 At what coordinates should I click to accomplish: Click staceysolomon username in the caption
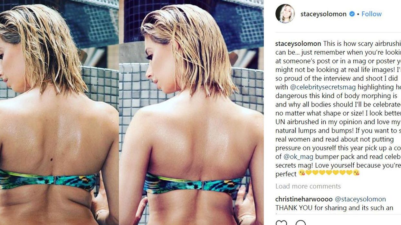[x=298, y=44]
